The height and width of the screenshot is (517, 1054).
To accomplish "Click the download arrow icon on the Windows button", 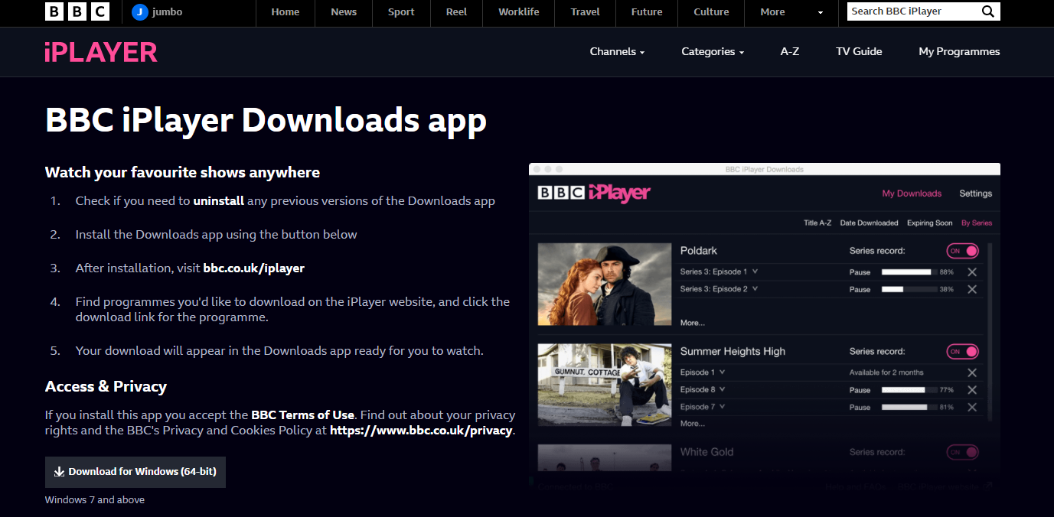I will pyautogui.click(x=59, y=472).
